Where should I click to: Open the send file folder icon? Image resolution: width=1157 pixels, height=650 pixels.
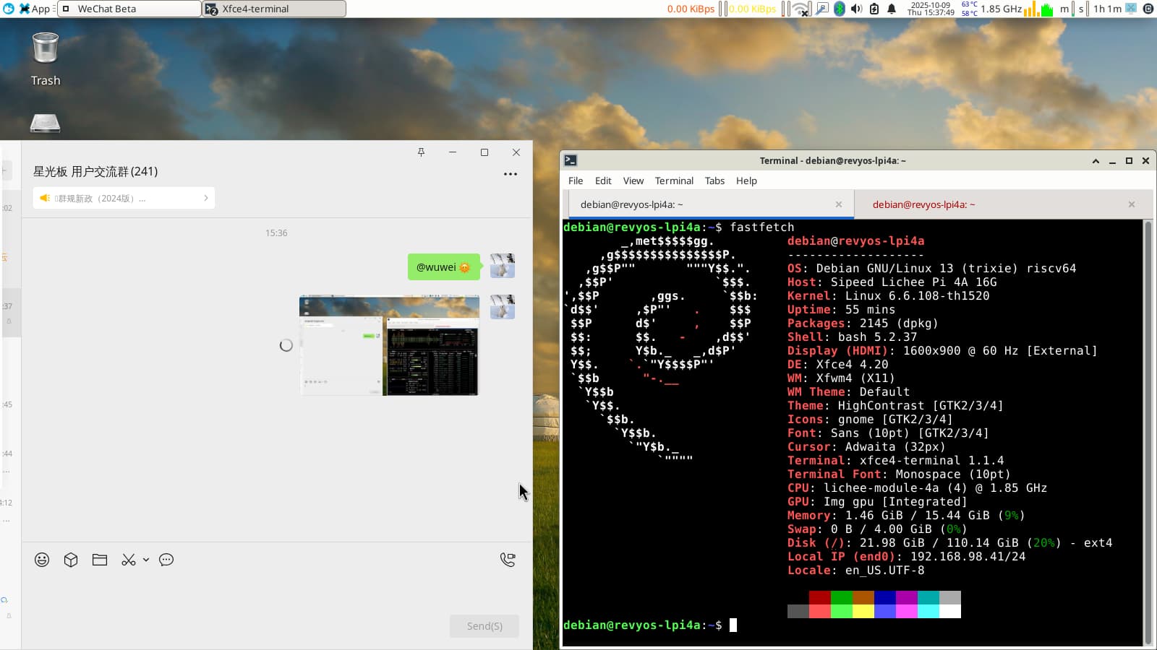100,560
